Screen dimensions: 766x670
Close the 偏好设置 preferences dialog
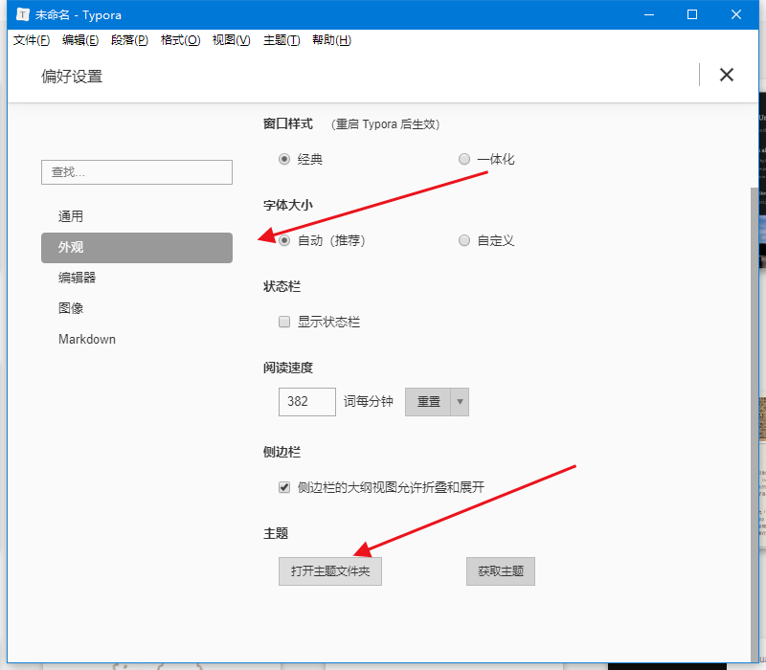coord(727,75)
